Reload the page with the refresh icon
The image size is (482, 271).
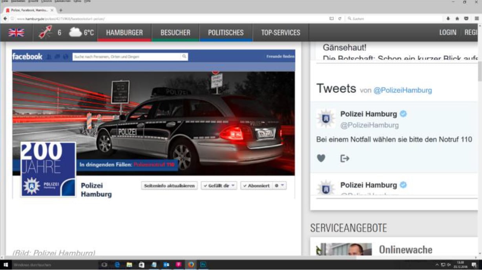(339, 18)
